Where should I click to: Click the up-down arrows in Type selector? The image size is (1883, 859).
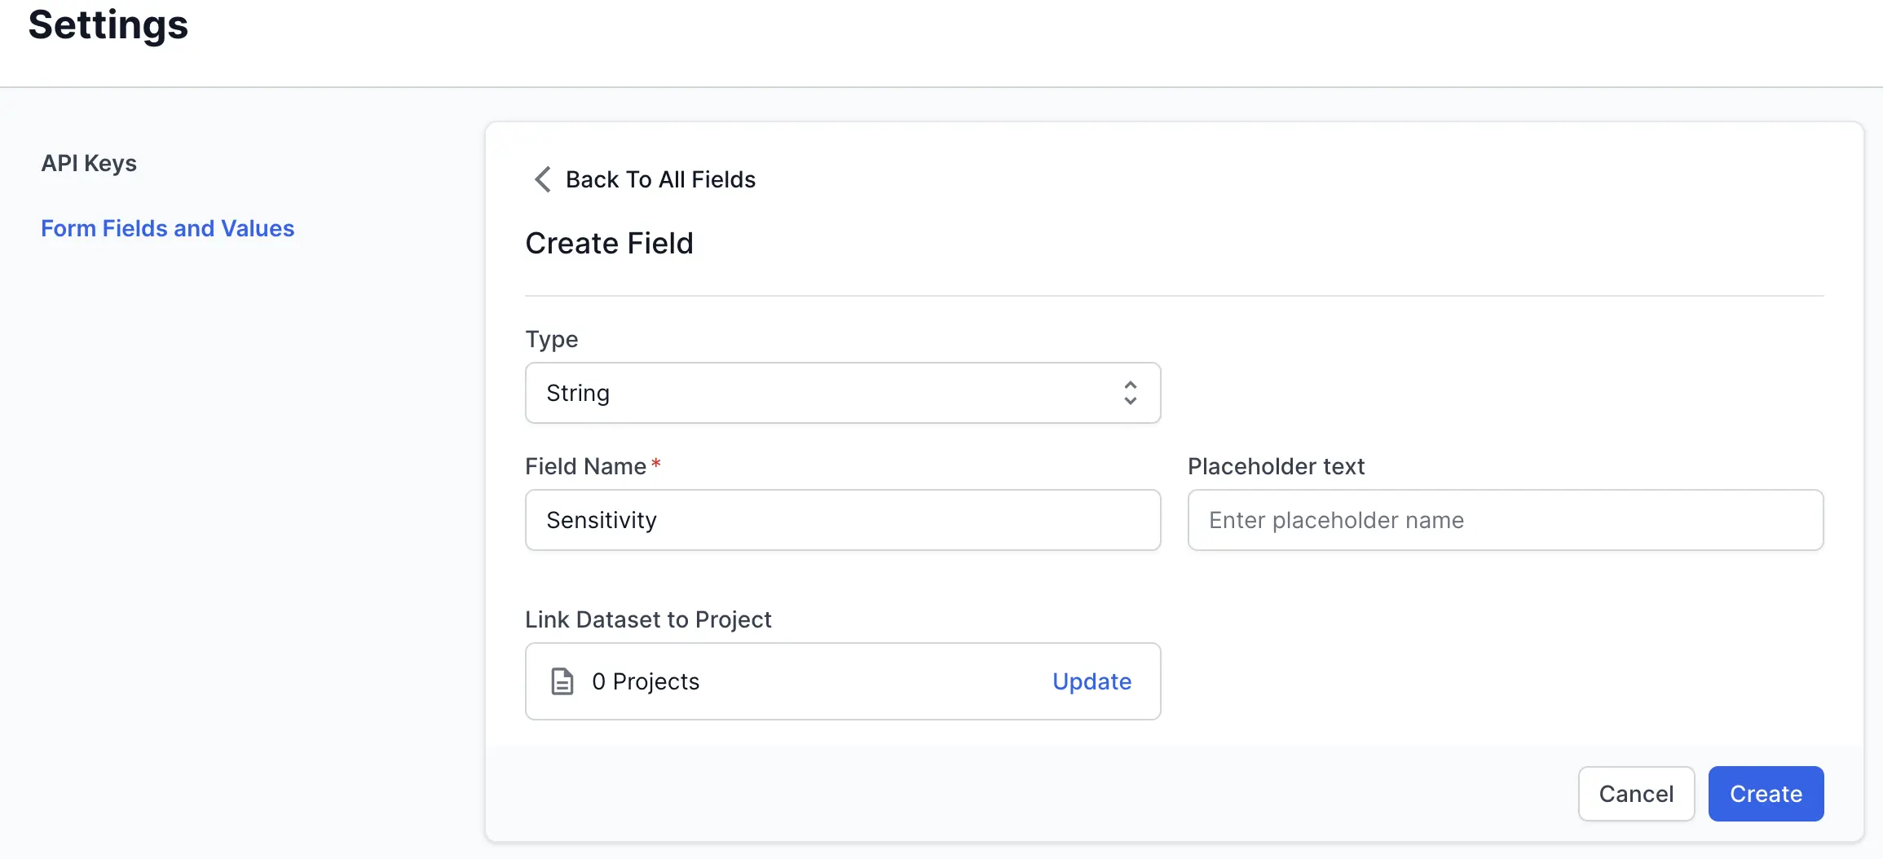(1130, 393)
